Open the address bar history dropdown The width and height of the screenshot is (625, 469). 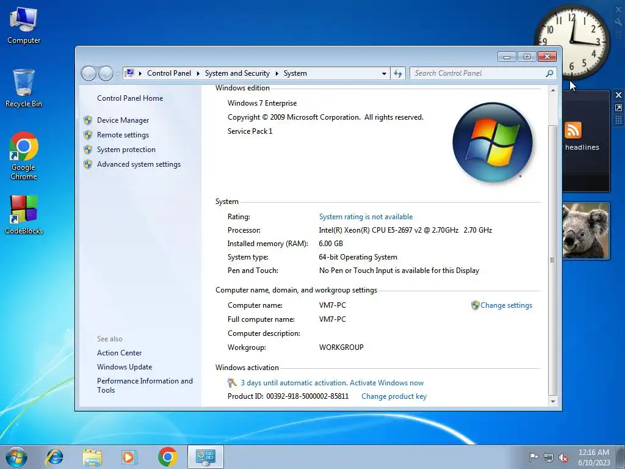pyautogui.click(x=384, y=73)
